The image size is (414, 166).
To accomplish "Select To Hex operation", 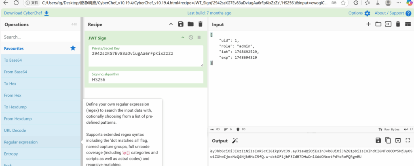I will point(41,84).
